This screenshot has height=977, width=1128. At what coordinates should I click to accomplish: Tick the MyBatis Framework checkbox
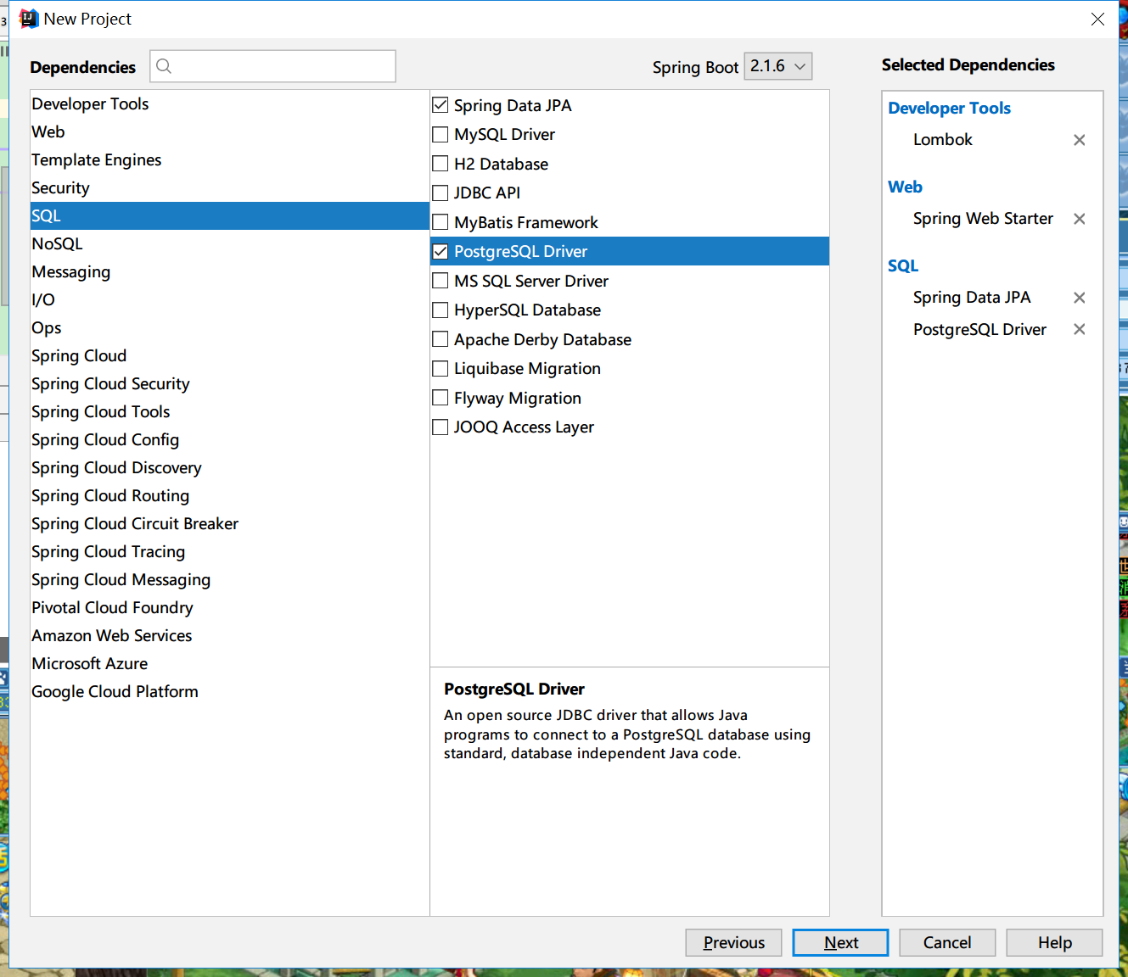(x=440, y=222)
